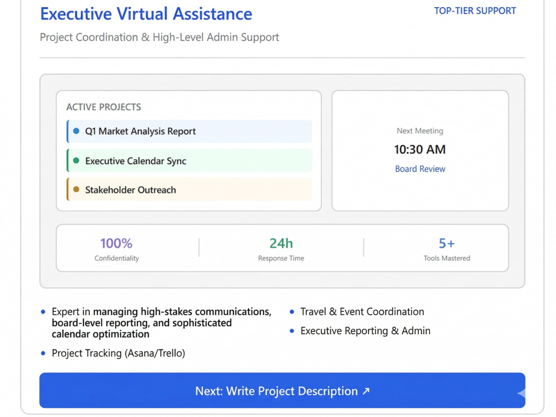The height and width of the screenshot is (417, 556).
Task: Click the 24h Response Time value
Action: click(x=281, y=244)
